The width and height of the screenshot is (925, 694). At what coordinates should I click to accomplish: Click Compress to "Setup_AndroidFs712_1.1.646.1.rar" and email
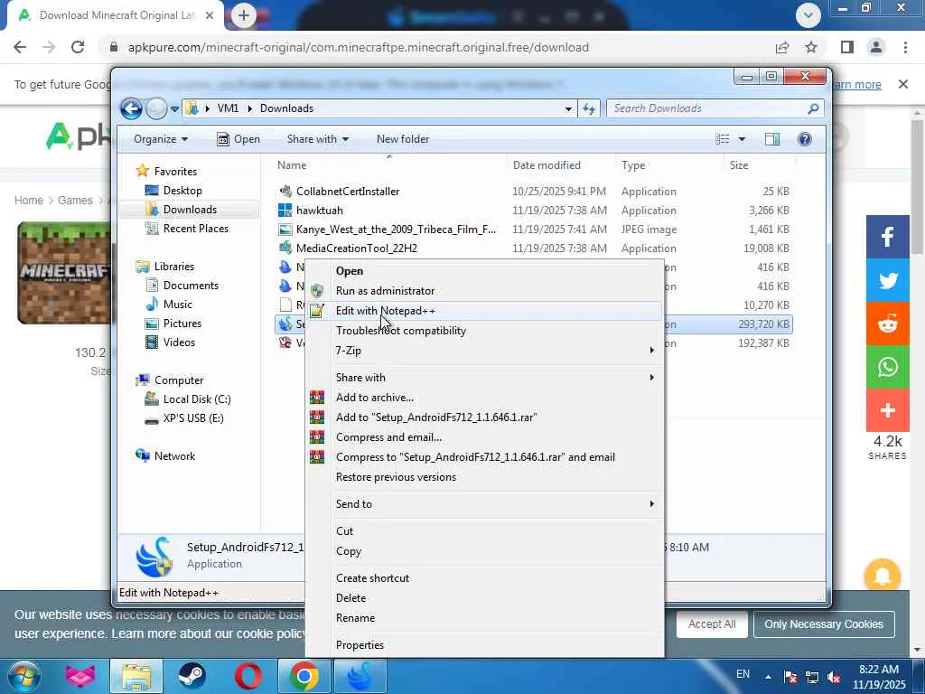click(484, 457)
